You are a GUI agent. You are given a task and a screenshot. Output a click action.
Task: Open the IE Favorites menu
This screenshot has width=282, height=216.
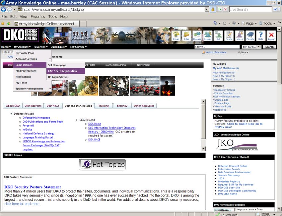38,17
